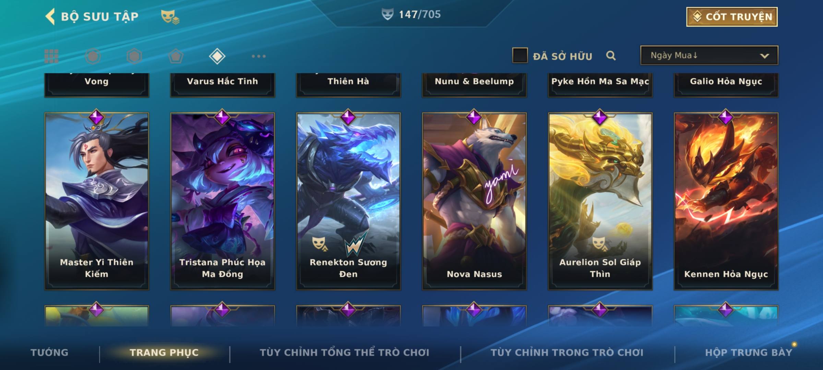823x370 pixels.
Task: Select the round rarity filter icon
Action: 93,56
